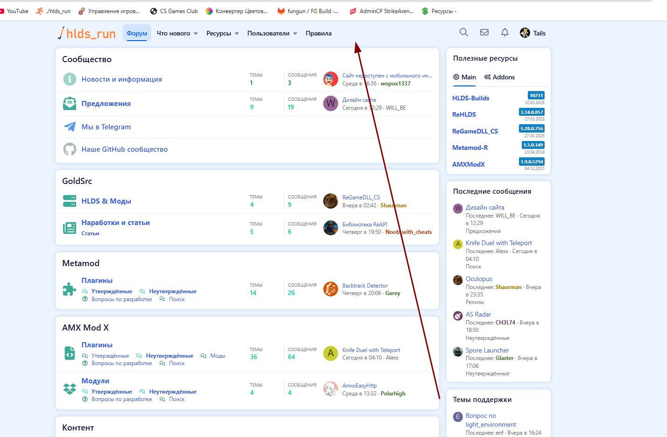Open the Tails user profile menu

532,33
